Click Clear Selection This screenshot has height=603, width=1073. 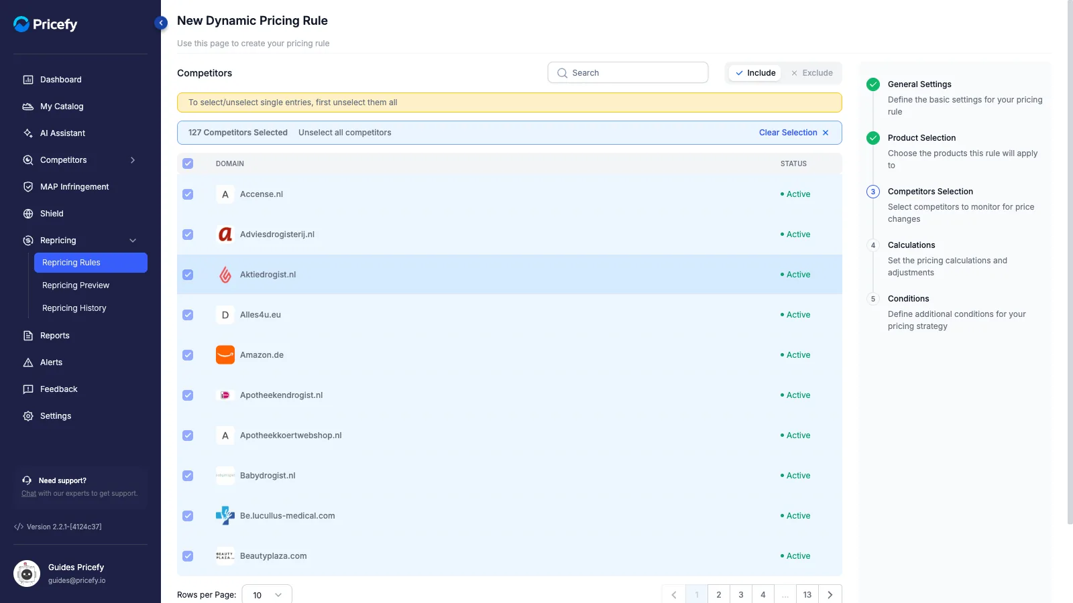[x=794, y=133]
